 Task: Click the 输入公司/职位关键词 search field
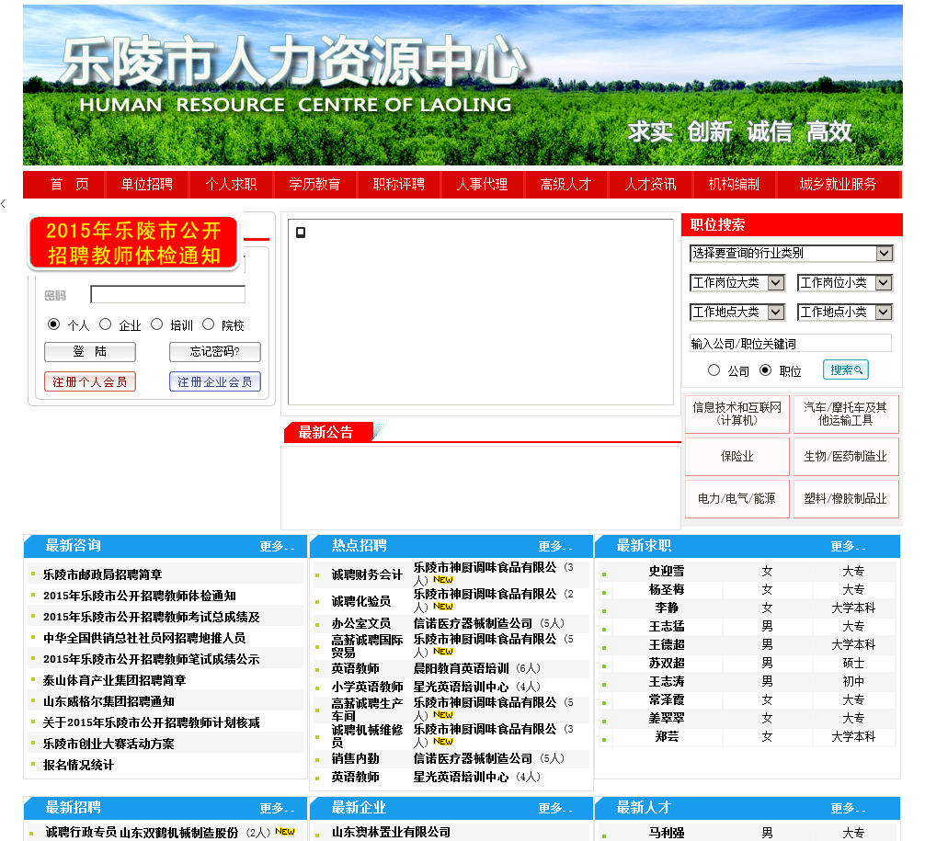click(x=791, y=343)
